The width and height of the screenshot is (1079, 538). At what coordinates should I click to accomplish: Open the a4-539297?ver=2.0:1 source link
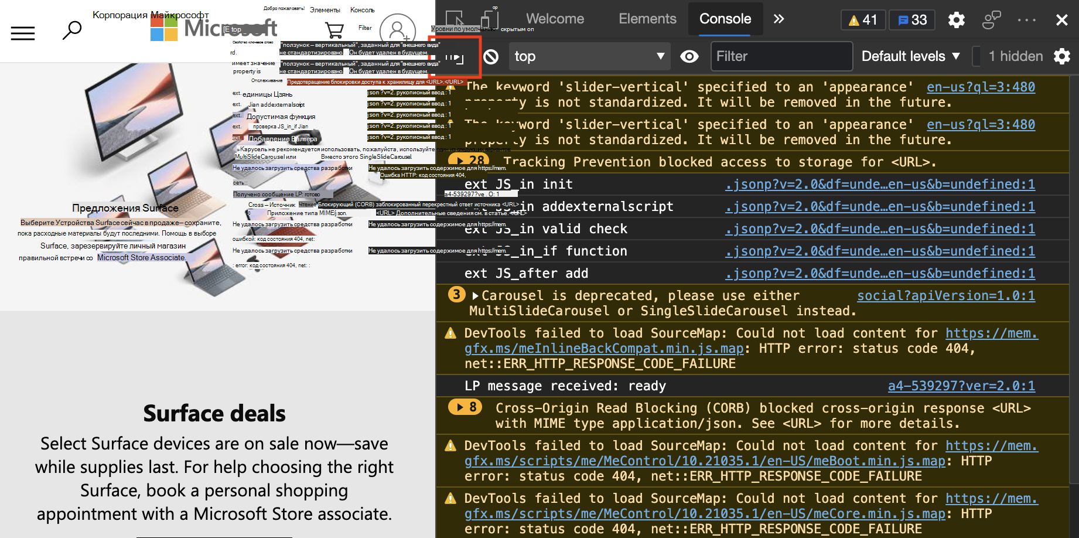tap(961, 386)
